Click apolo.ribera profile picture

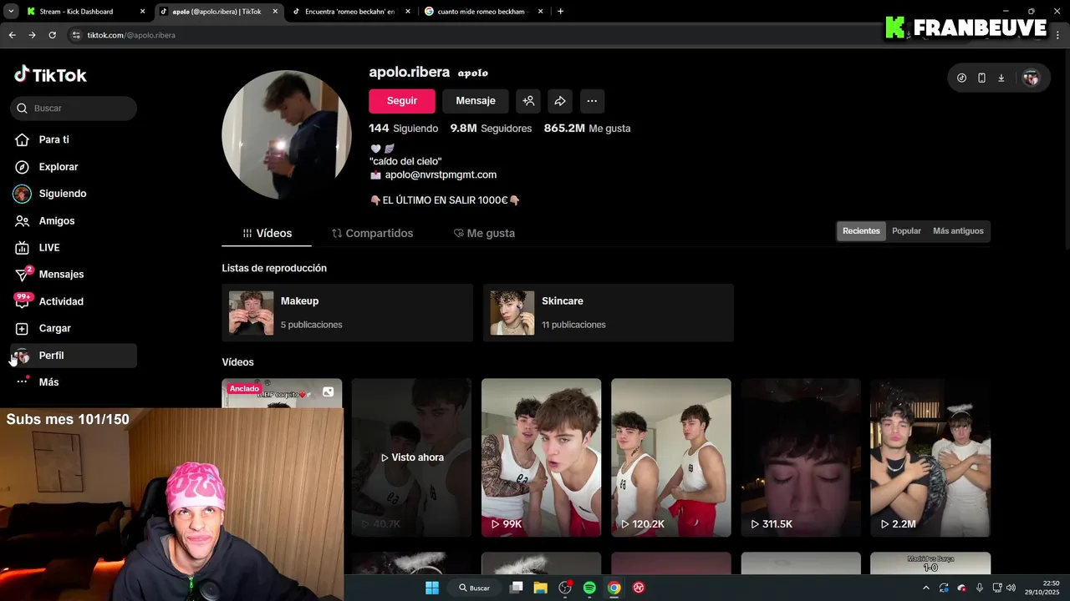[x=287, y=135]
